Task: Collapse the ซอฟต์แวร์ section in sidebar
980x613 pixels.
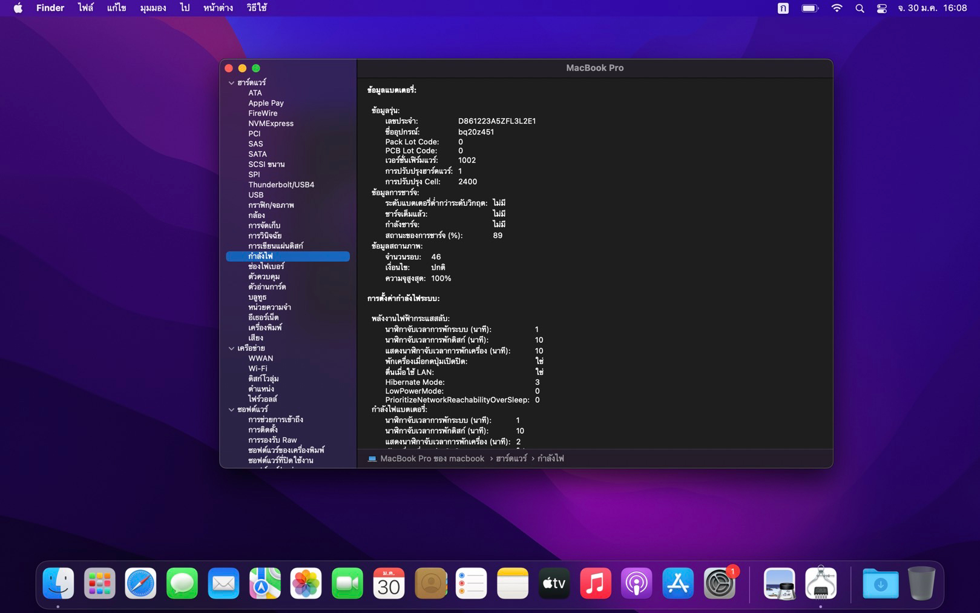Action: [x=231, y=409]
